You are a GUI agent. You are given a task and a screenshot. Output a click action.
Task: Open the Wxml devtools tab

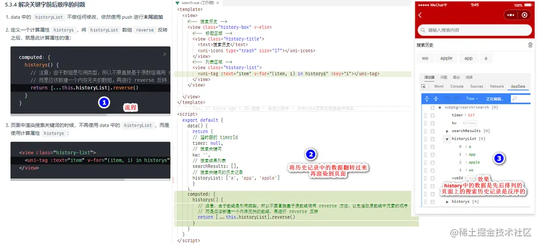pyautogui.click(x=439, y=86)
